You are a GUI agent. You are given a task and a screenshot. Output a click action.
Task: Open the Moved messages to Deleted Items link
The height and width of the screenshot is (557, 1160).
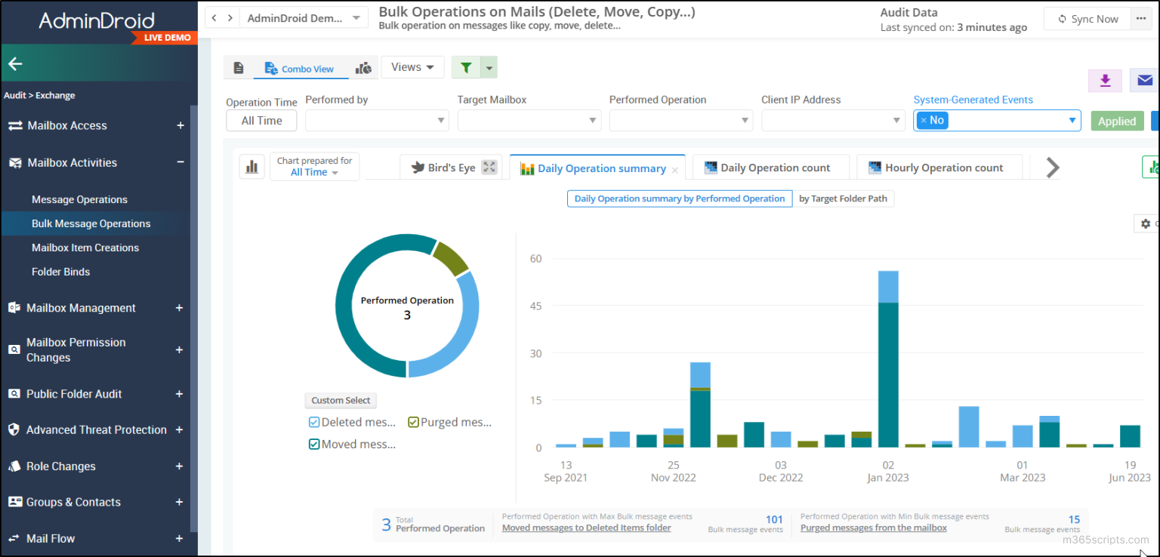[x=587, y=528]
